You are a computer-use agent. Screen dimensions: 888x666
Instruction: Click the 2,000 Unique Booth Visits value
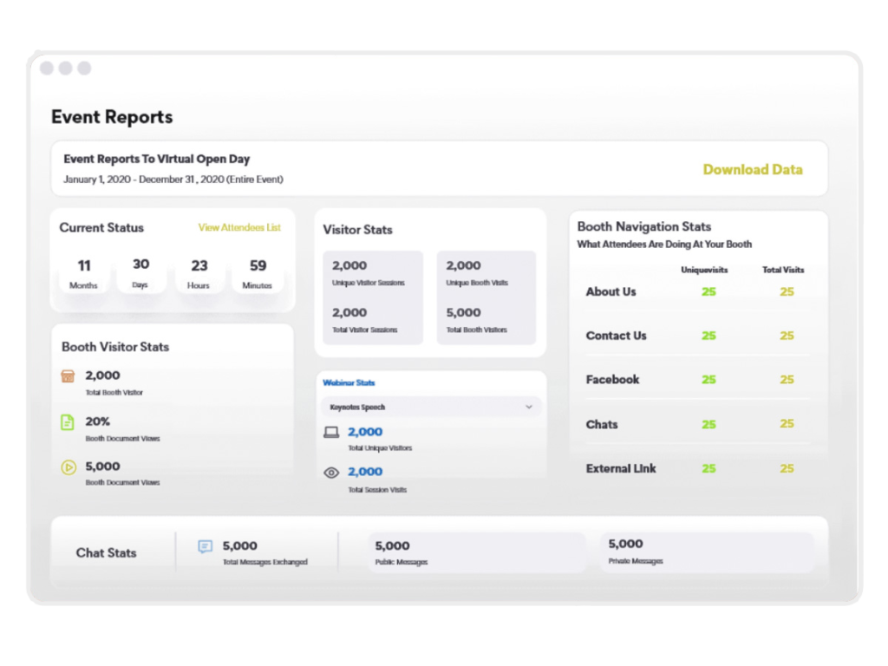[x=463, y=265]
